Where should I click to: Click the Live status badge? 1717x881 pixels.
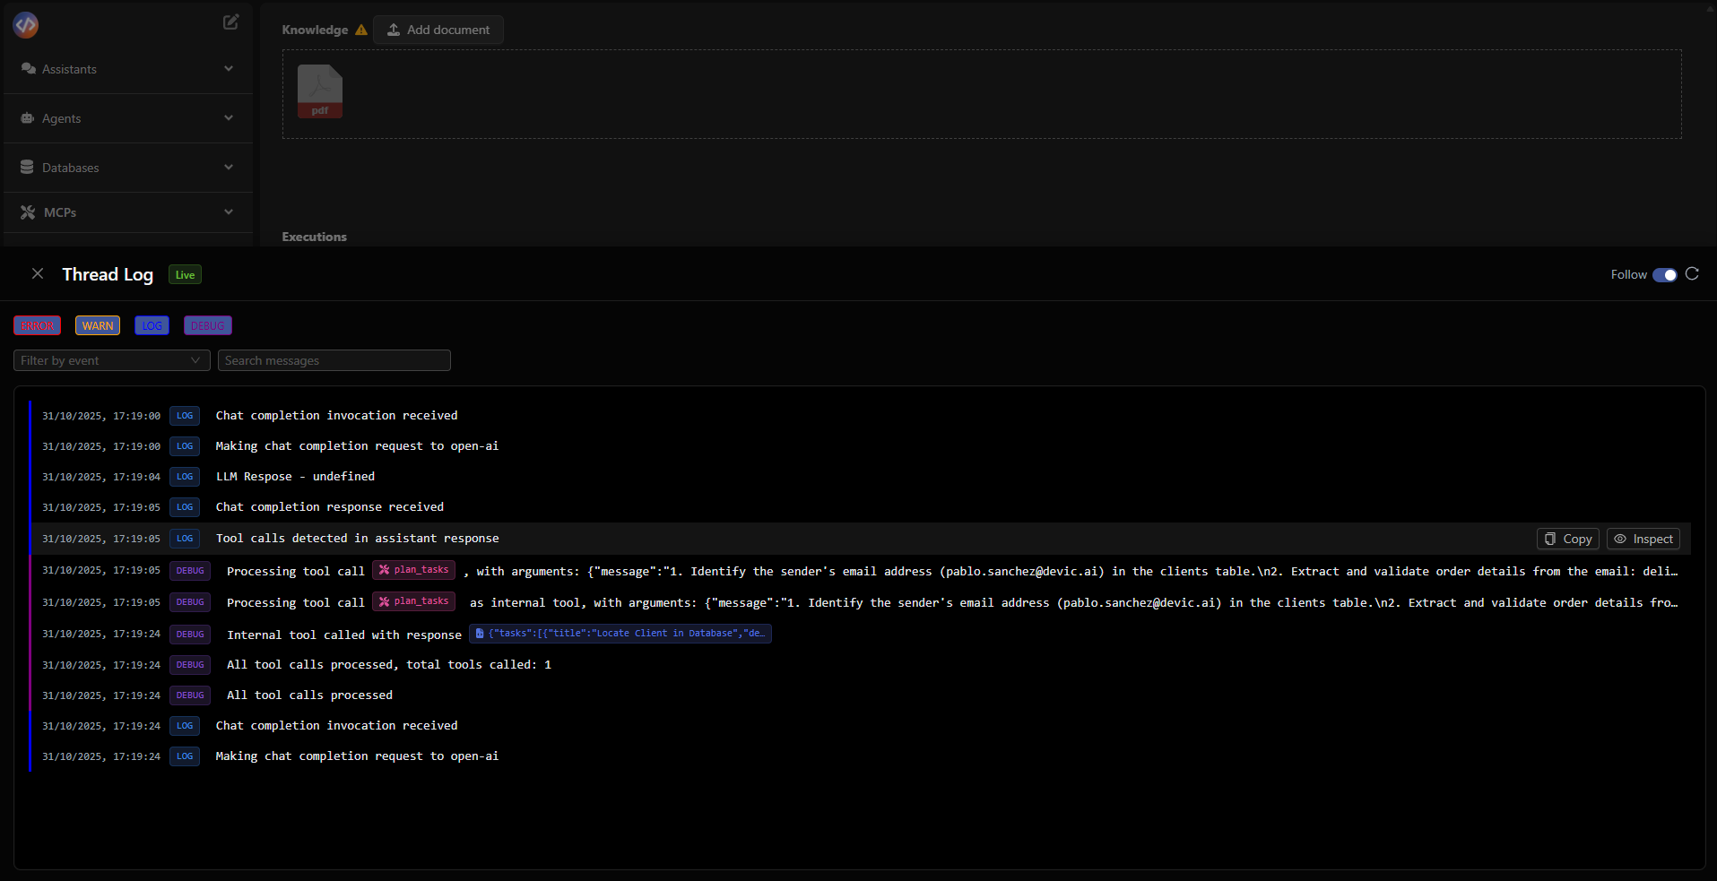coord(185,275)
